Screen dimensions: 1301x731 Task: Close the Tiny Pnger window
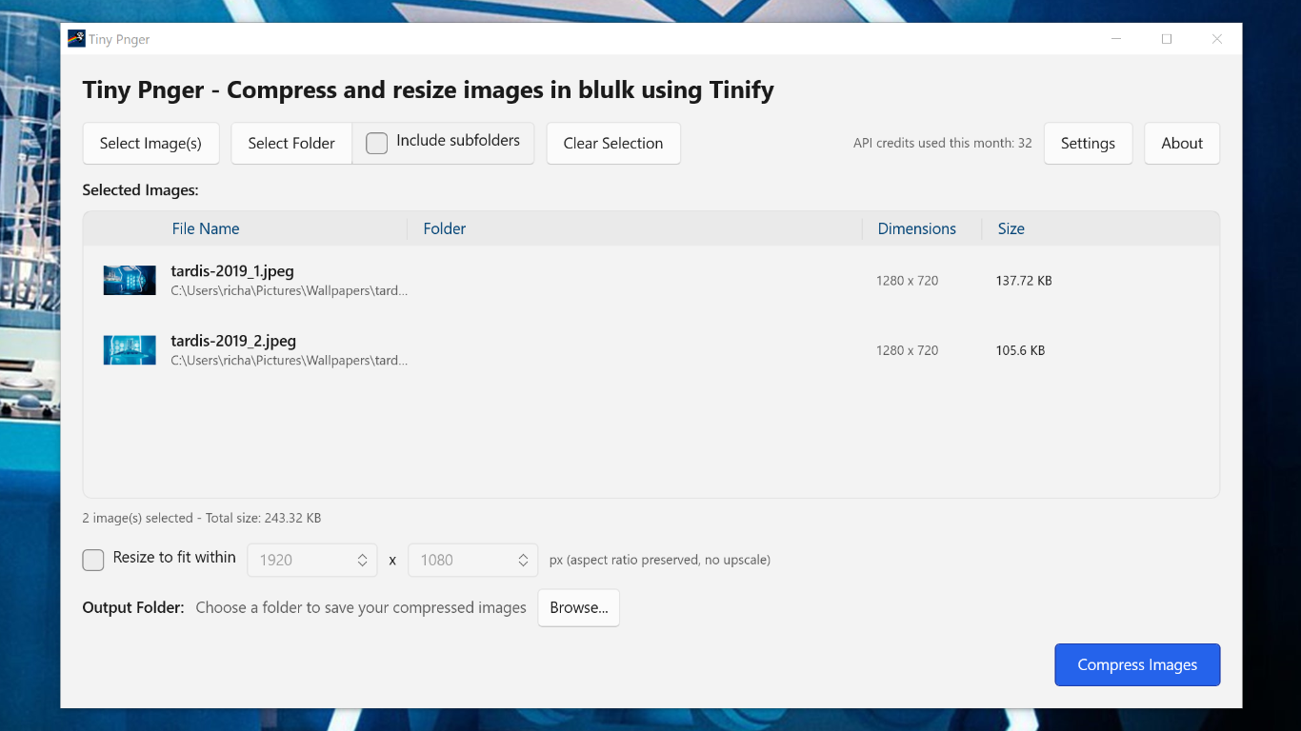coord(1217,39)
